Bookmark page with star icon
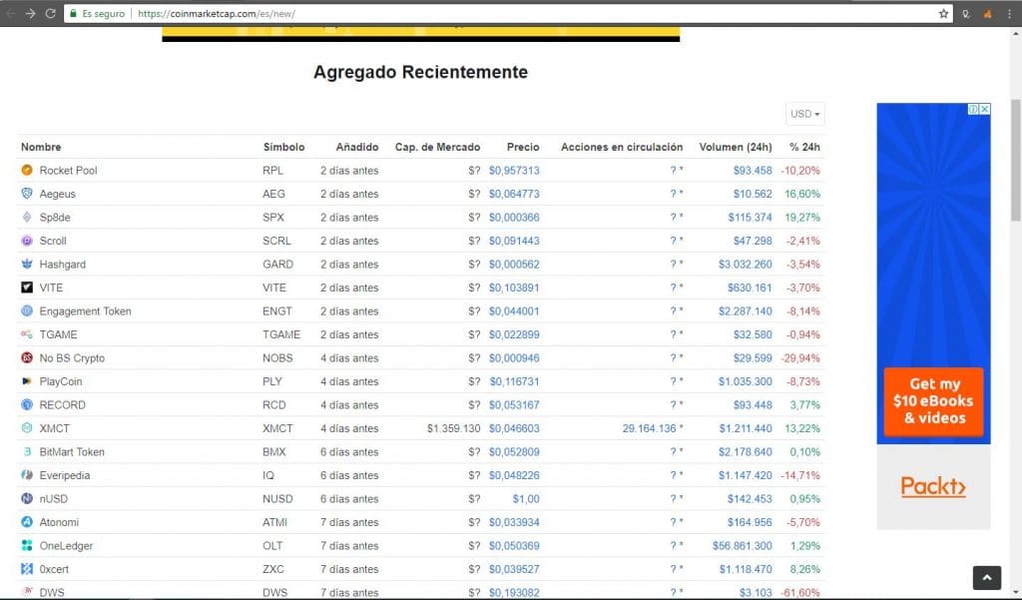Screen dimensions: 1022x600 (943, 13)
